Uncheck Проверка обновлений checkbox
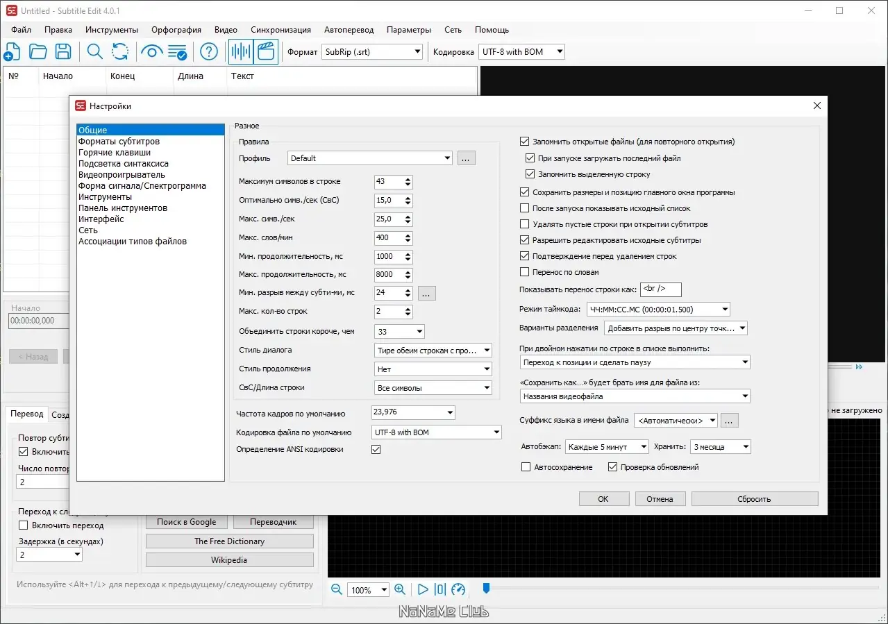This screenshot has height=624, width=888. (x=612, y=467)
